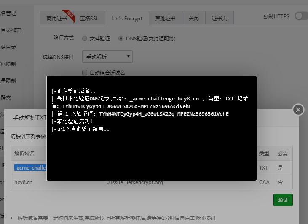Switch to the 宝塔SSL tab
Image resolution: width=308 pixels, height=224 pixels.
pyautogui.click(x=89, y=18)
